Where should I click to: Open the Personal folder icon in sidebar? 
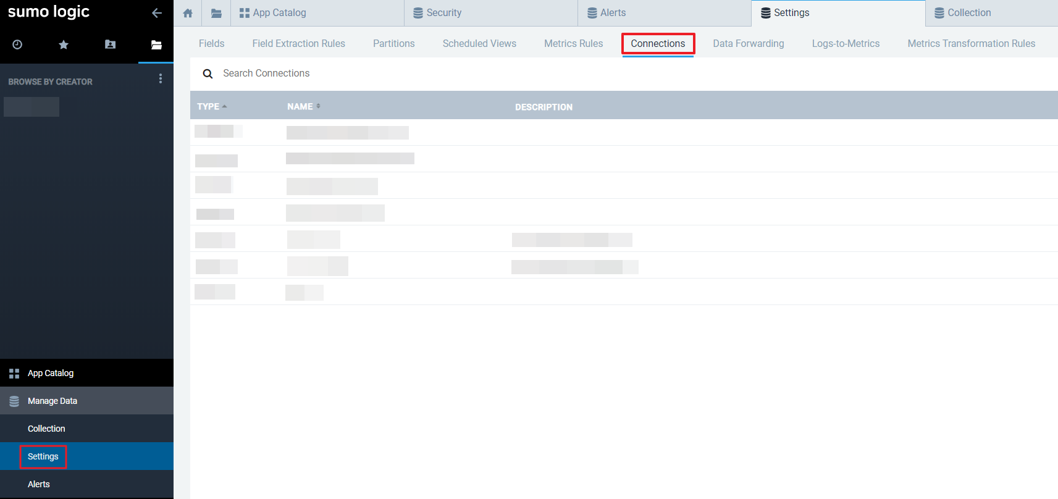(110, 44)
